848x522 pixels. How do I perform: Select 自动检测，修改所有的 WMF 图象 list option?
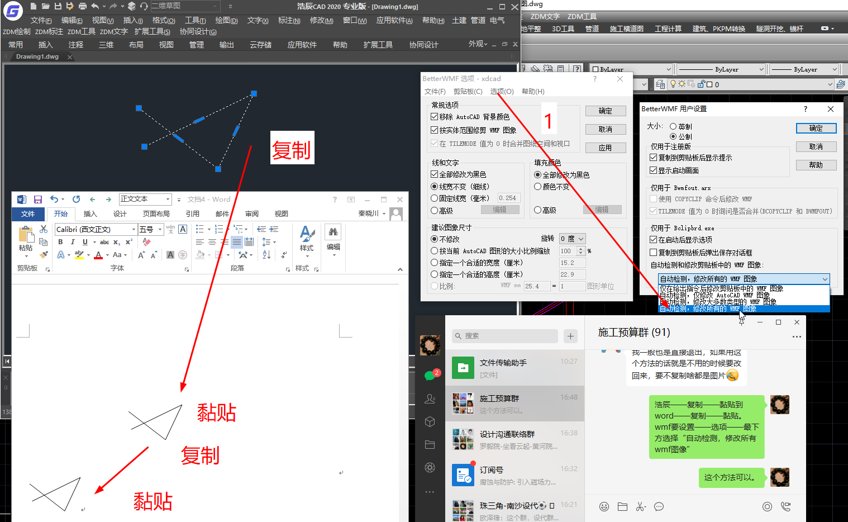pyautogui.click(x=708, y=309)
